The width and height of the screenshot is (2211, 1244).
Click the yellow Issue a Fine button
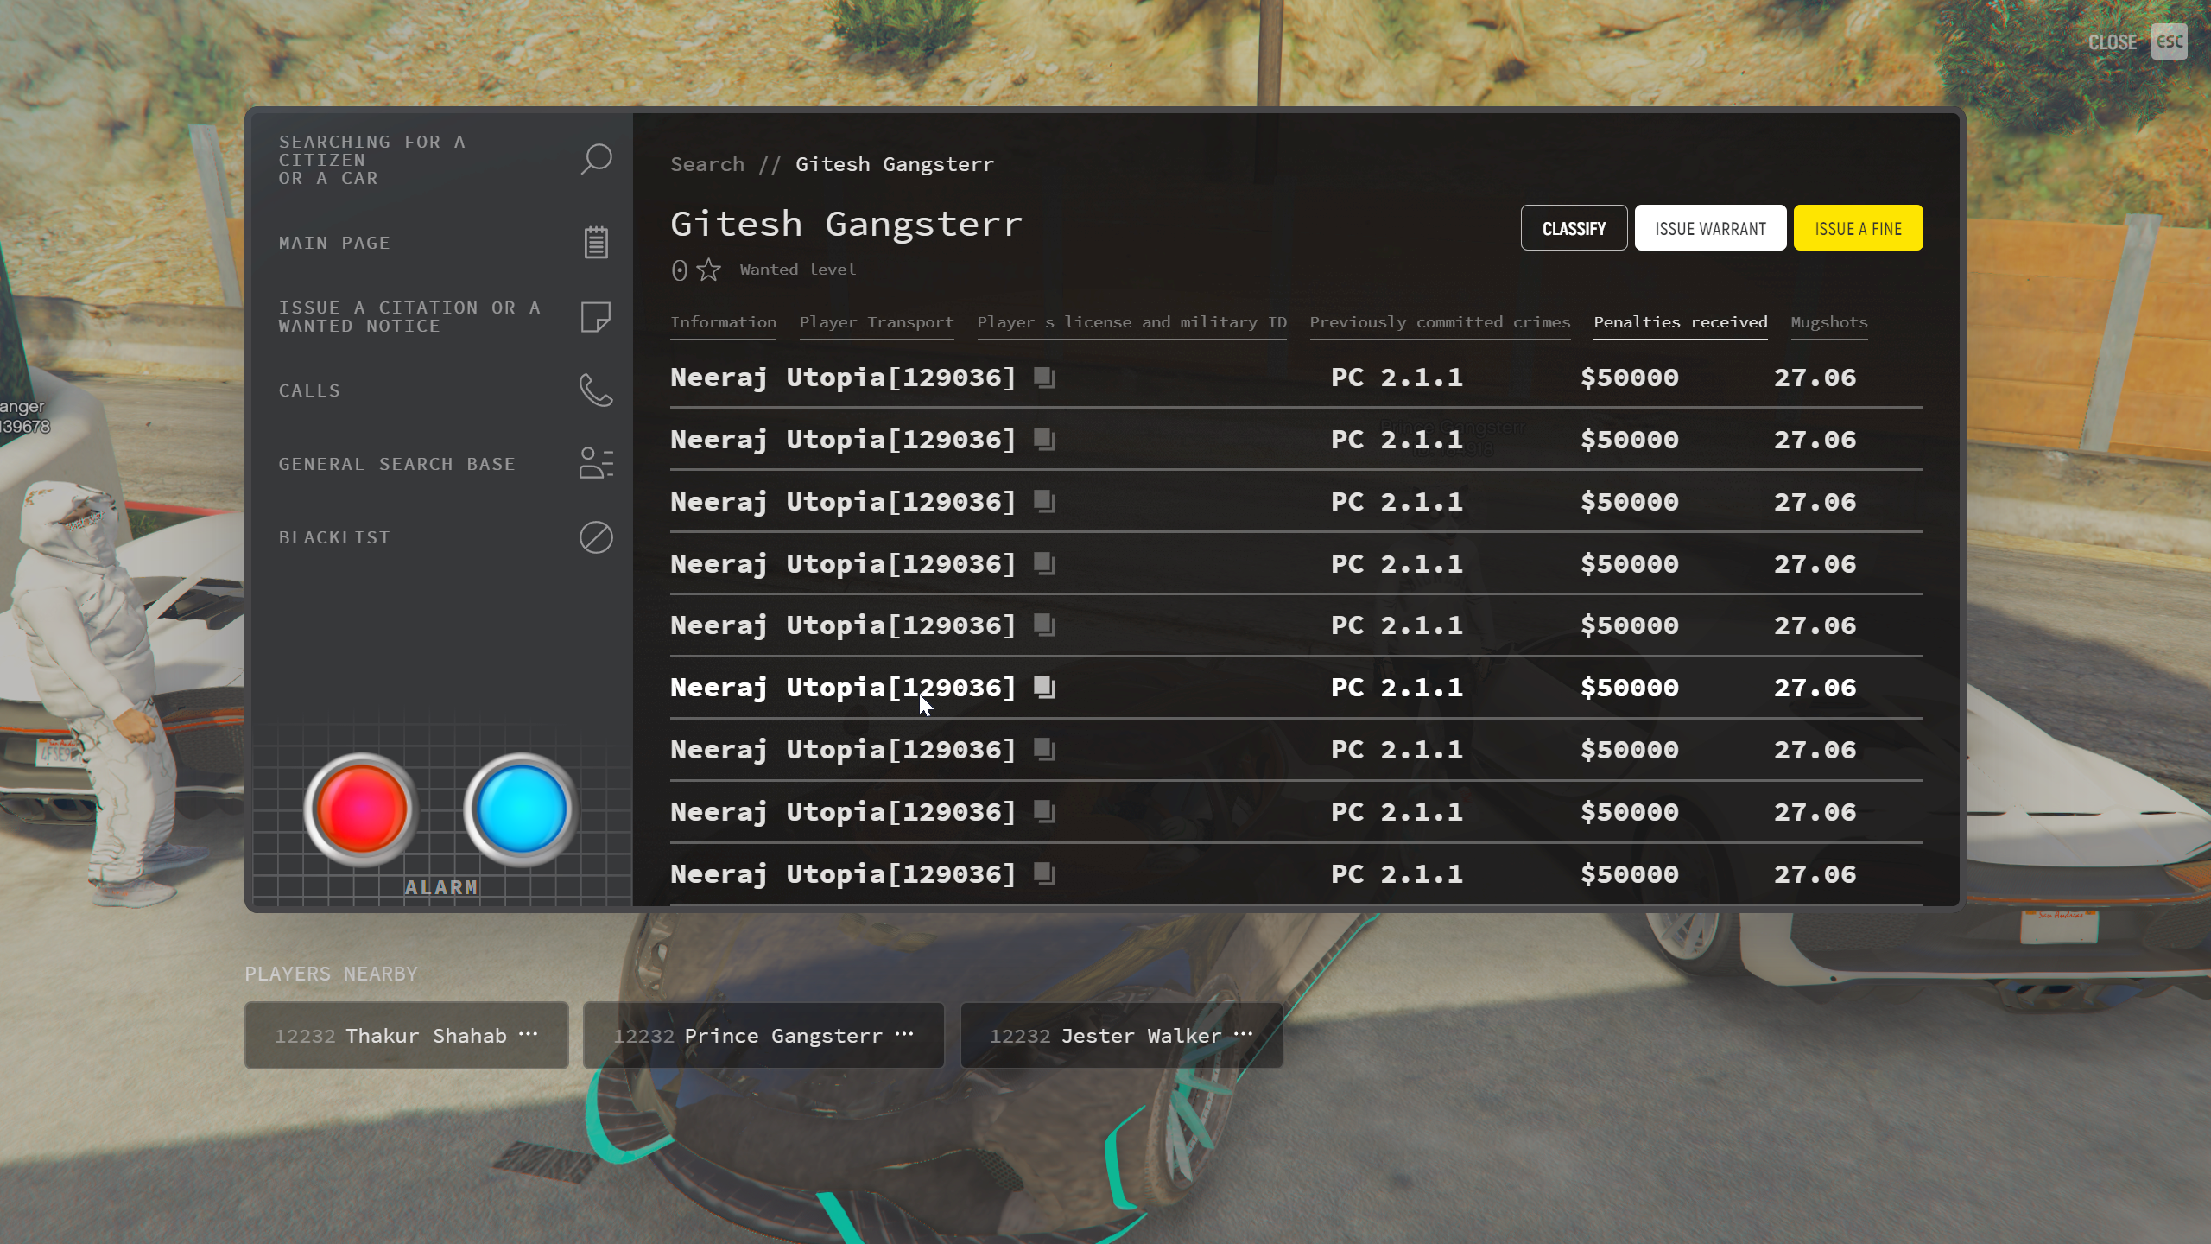click(x=1858, y=228)
